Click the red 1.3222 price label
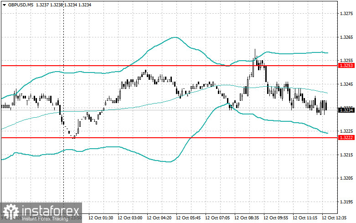This screenshot has height=223, width=356. (x=346, y=138)
